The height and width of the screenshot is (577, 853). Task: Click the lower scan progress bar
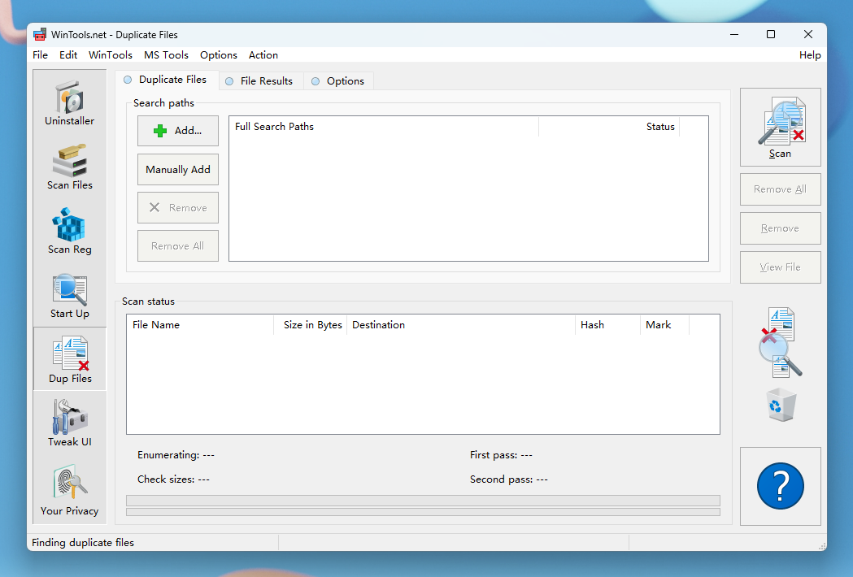[x=423, y=512]
